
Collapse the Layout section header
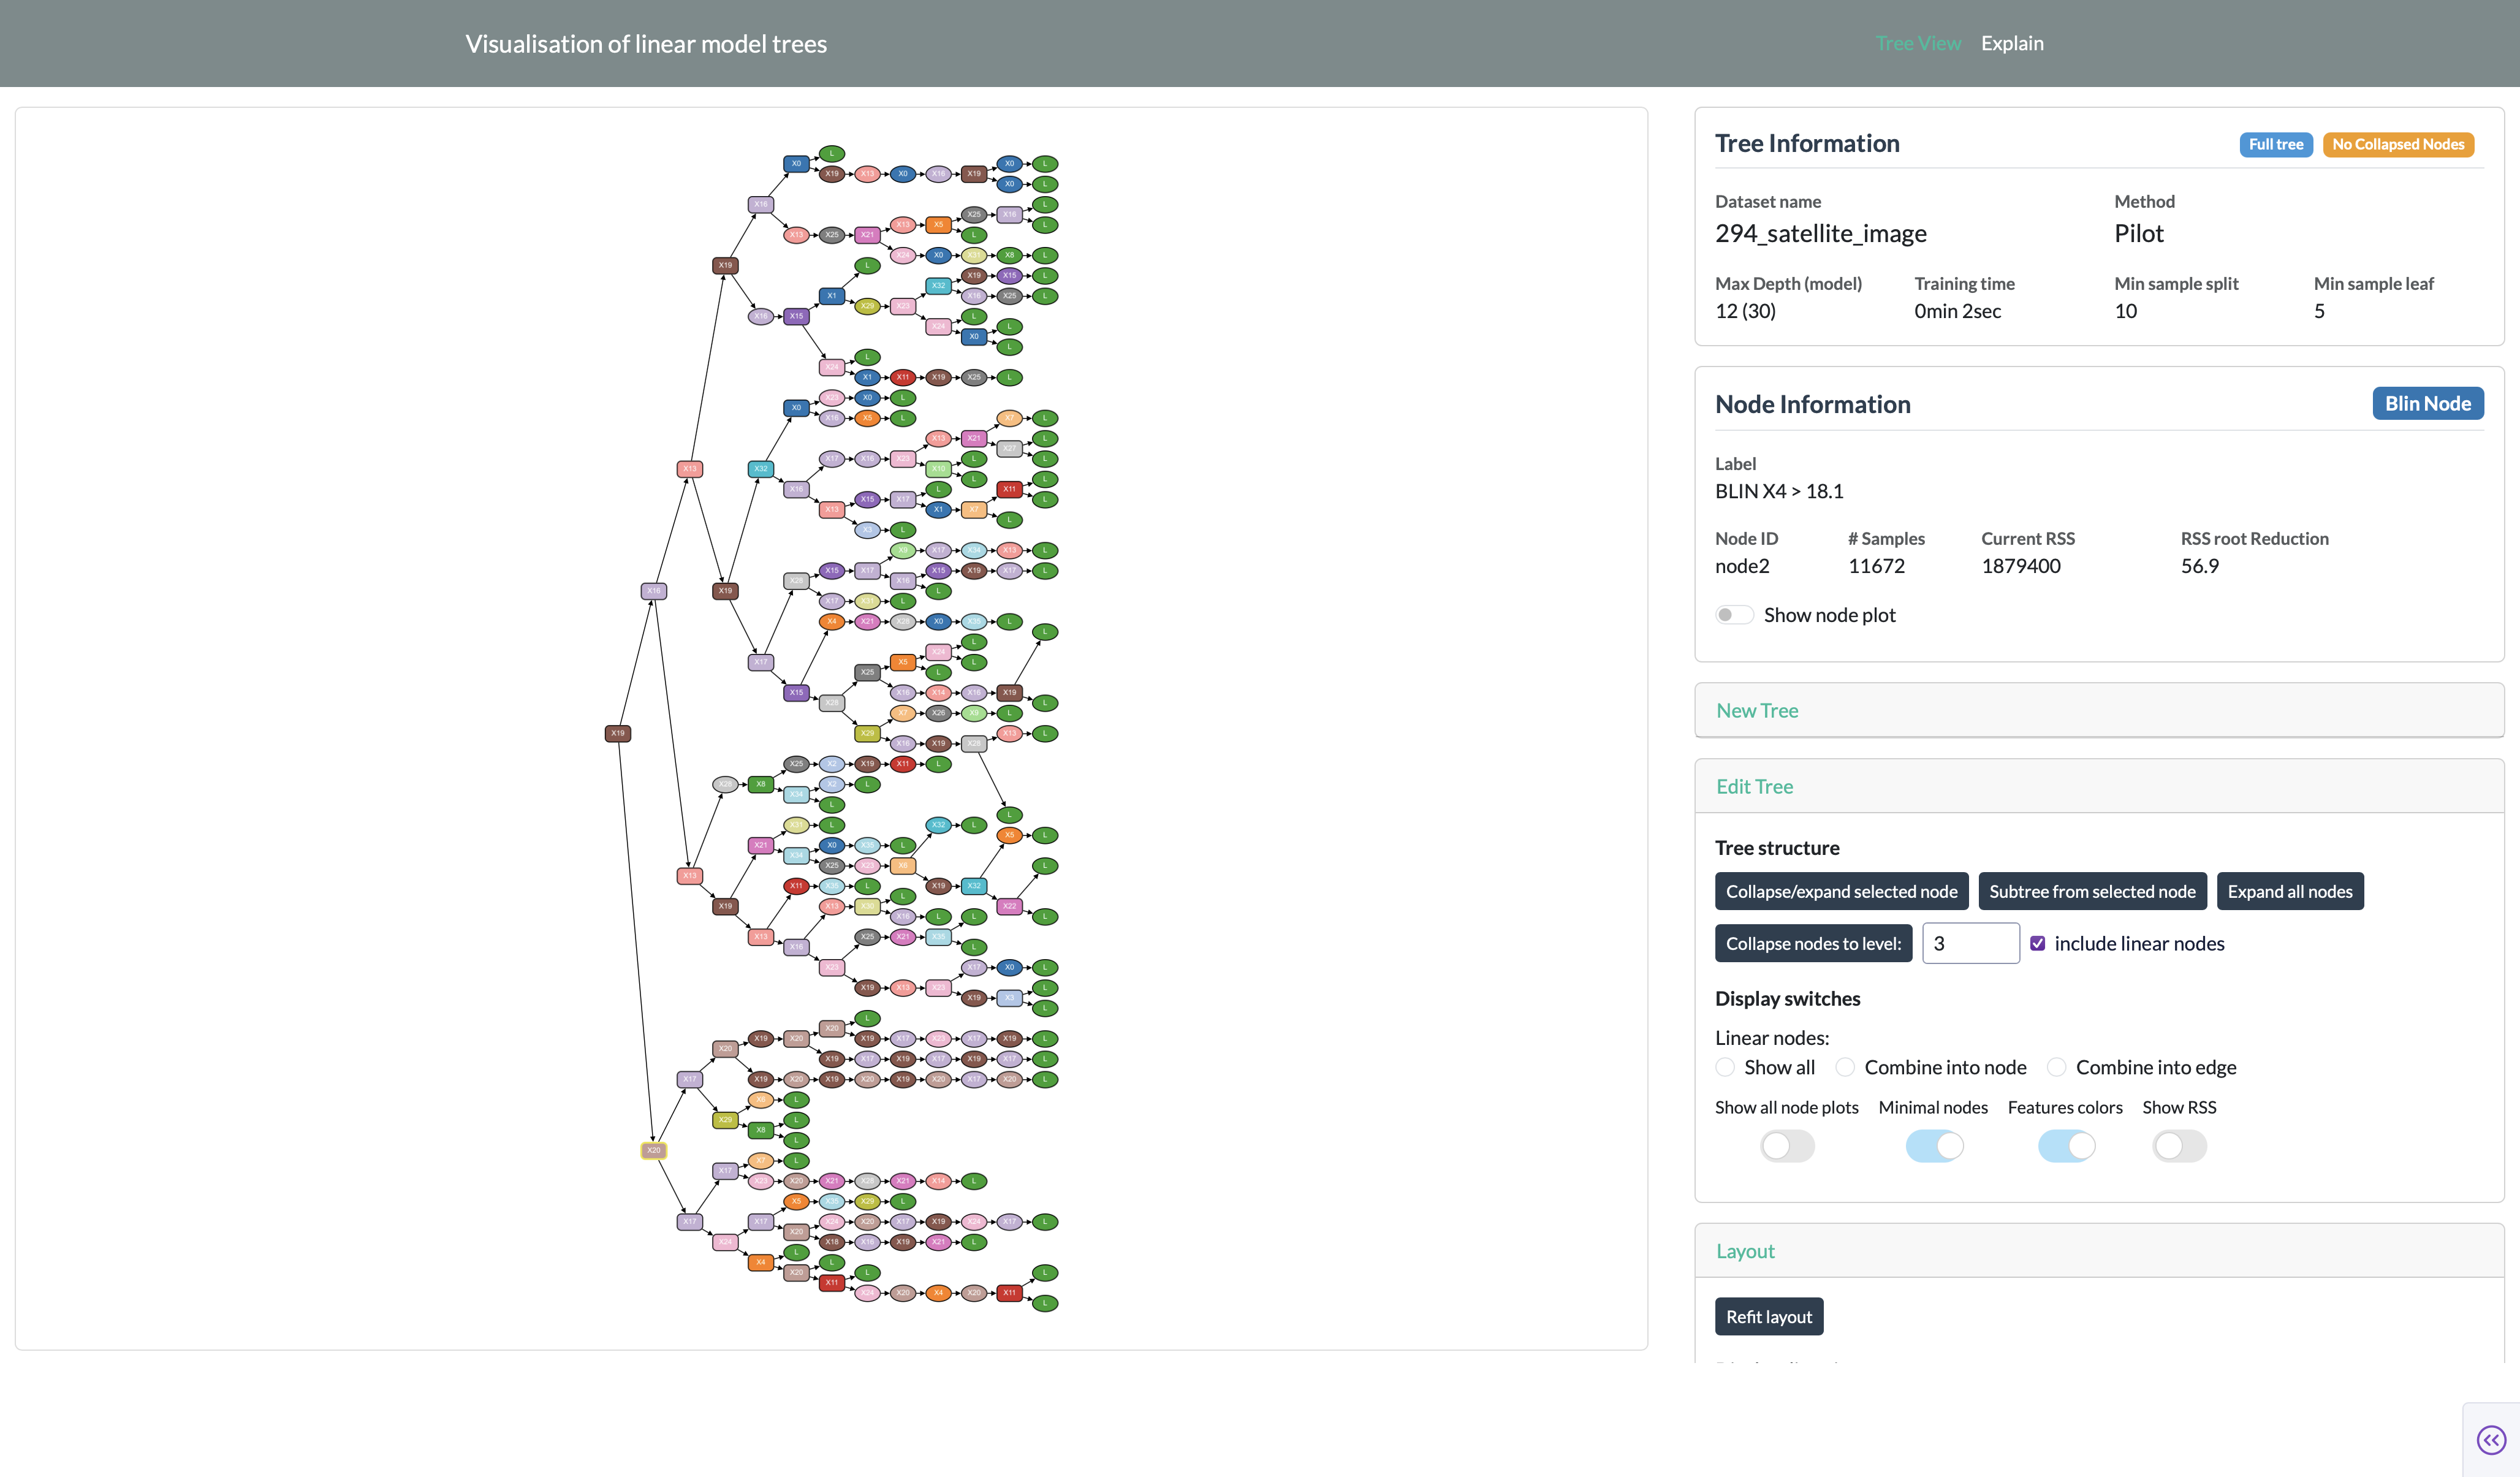click(x=2098, y=1251)
